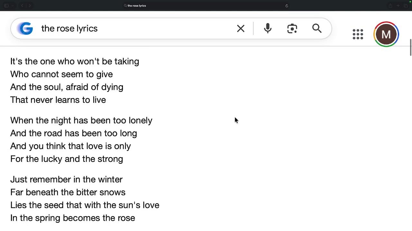Clear the search box text

[240, 29]
